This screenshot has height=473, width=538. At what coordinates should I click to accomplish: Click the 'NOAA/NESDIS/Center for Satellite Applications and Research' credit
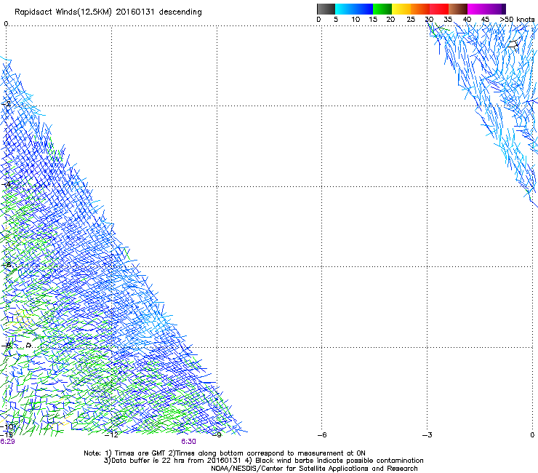314,469
